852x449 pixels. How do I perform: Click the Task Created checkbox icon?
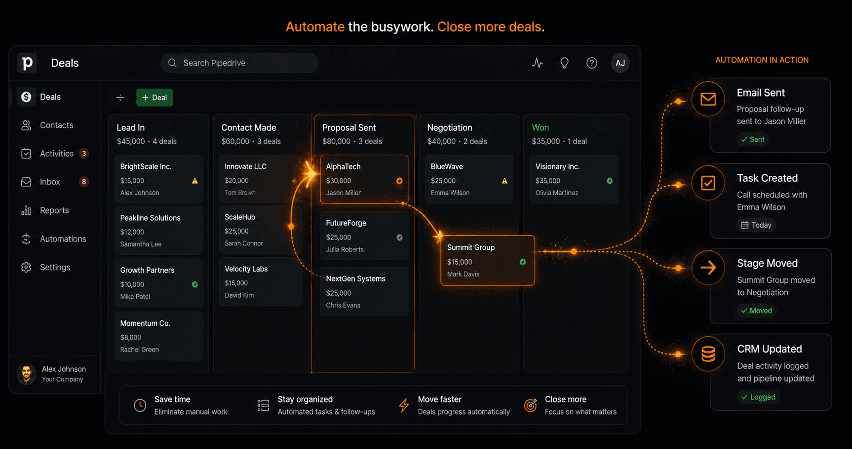click(x=708, y=183)
